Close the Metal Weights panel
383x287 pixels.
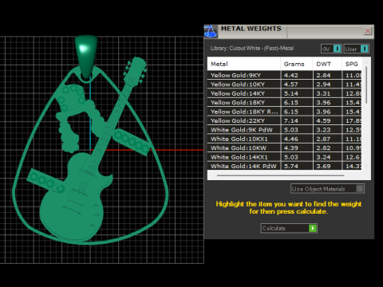(x=368, y=31)
